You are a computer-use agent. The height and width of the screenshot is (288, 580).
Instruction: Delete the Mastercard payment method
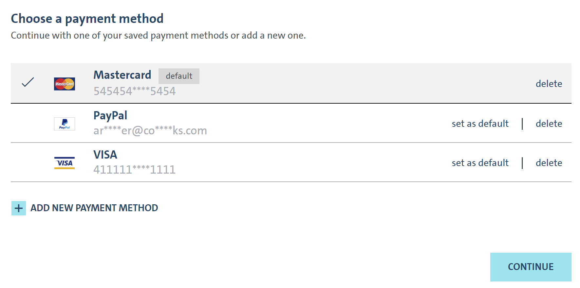point(549,84)
